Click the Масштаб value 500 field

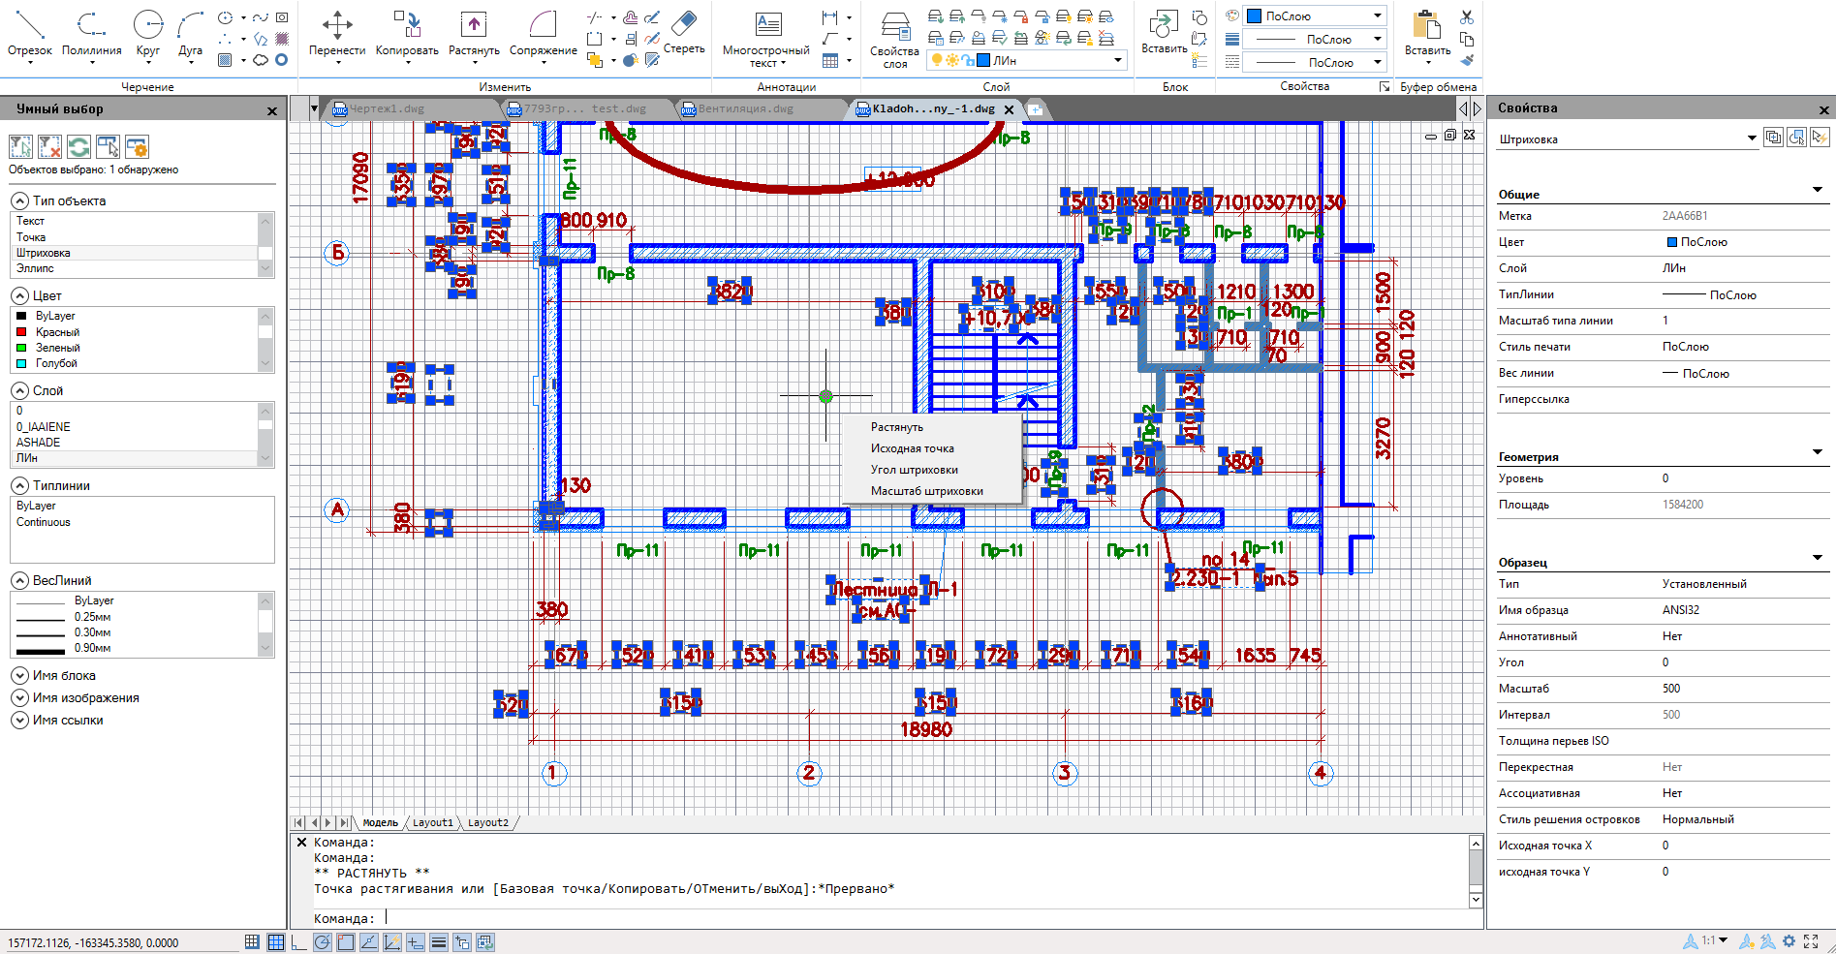pyautogui.click(x=1744, y=689)
